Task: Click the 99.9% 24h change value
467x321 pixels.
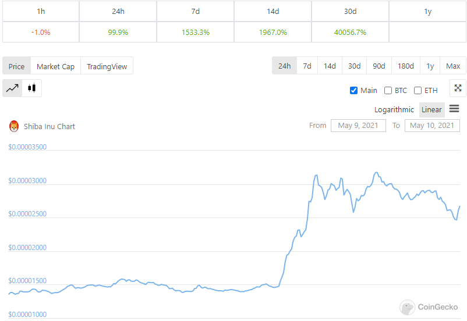Action: pos(118,32)
